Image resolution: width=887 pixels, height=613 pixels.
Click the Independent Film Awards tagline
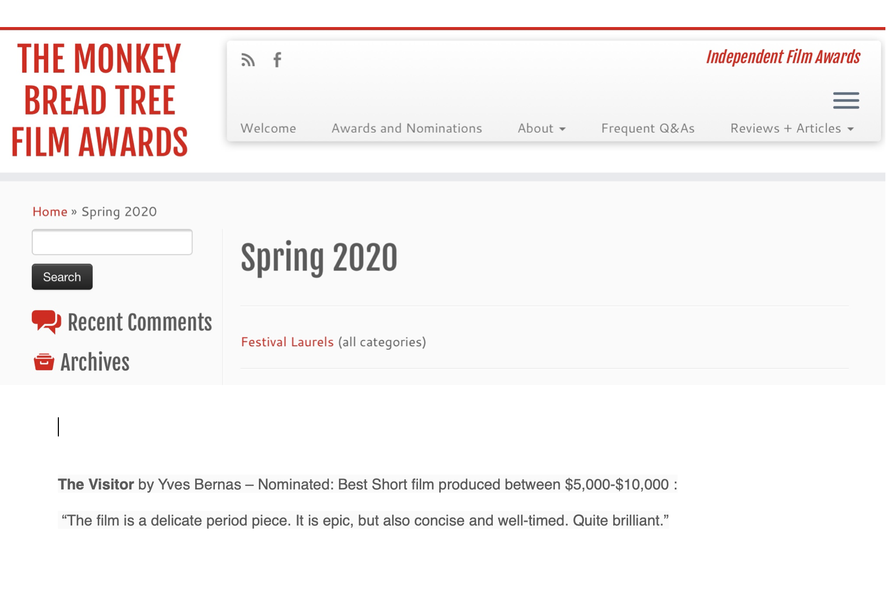(x=782, y=57)
